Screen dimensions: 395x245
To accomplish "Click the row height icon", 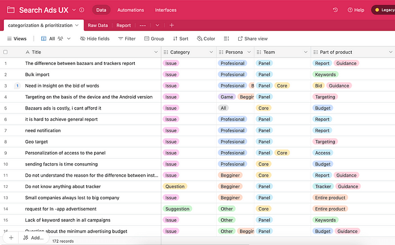I will click(226, 38).
